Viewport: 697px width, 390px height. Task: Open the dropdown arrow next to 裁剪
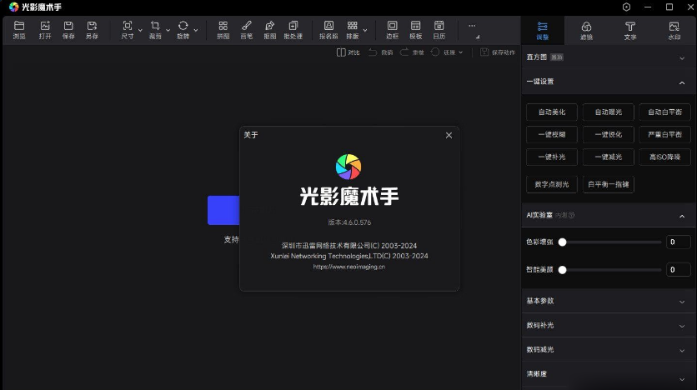tap(168, 30)
